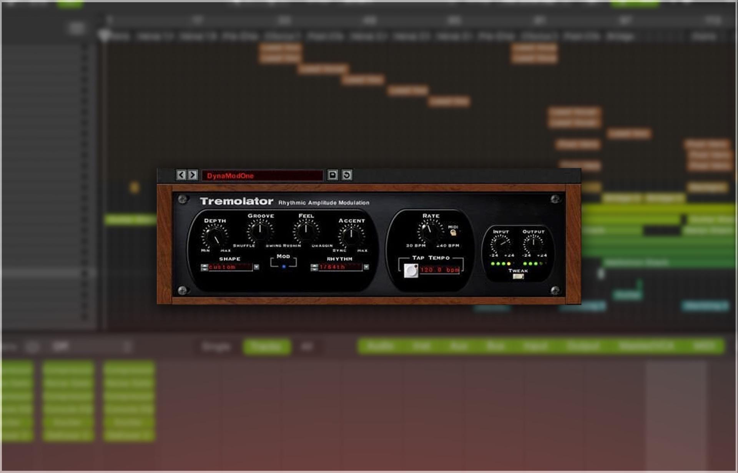
Task: Open the Shape dropdown arrow
Action: click(x=256, y=267)
